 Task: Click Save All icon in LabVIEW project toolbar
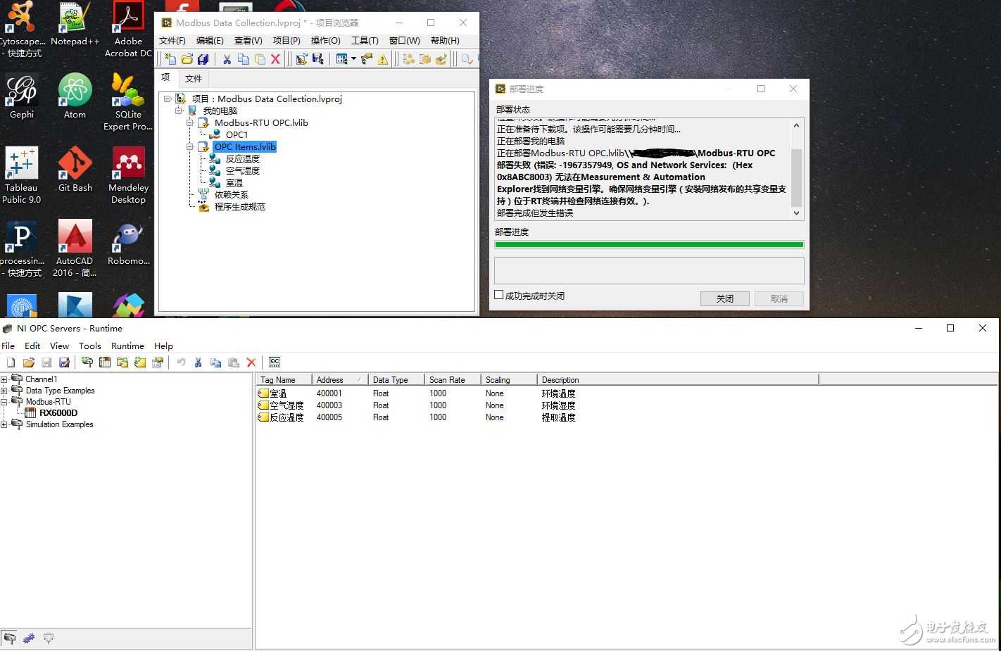(x=203, y=59)
